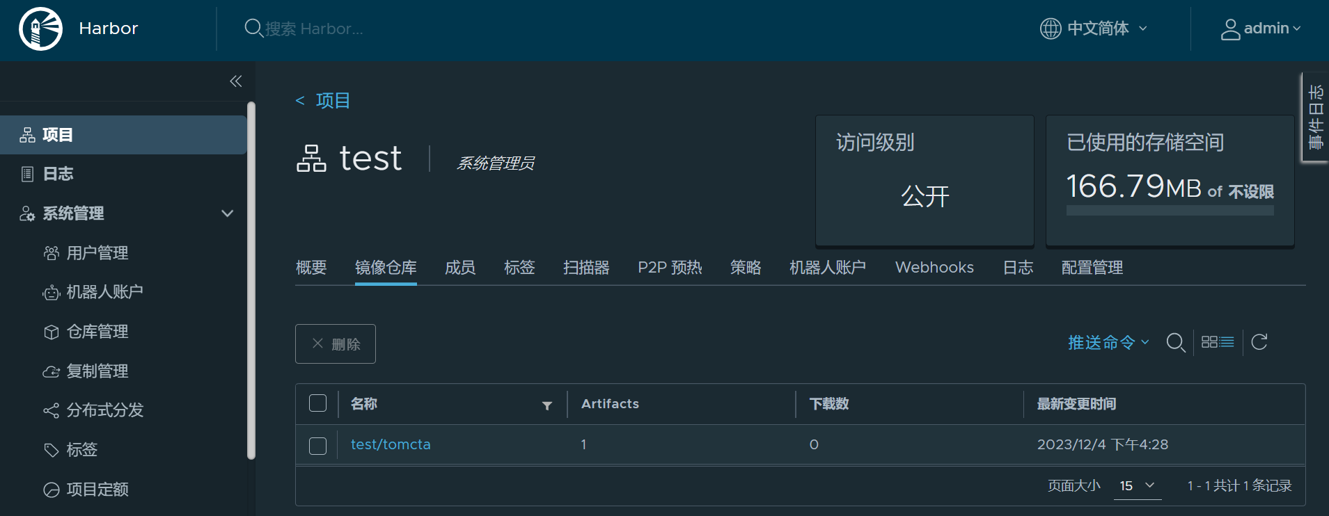Click the 用户管理 users icon
Viewport: 1329px width, 516px height.
tap(52, 253)
